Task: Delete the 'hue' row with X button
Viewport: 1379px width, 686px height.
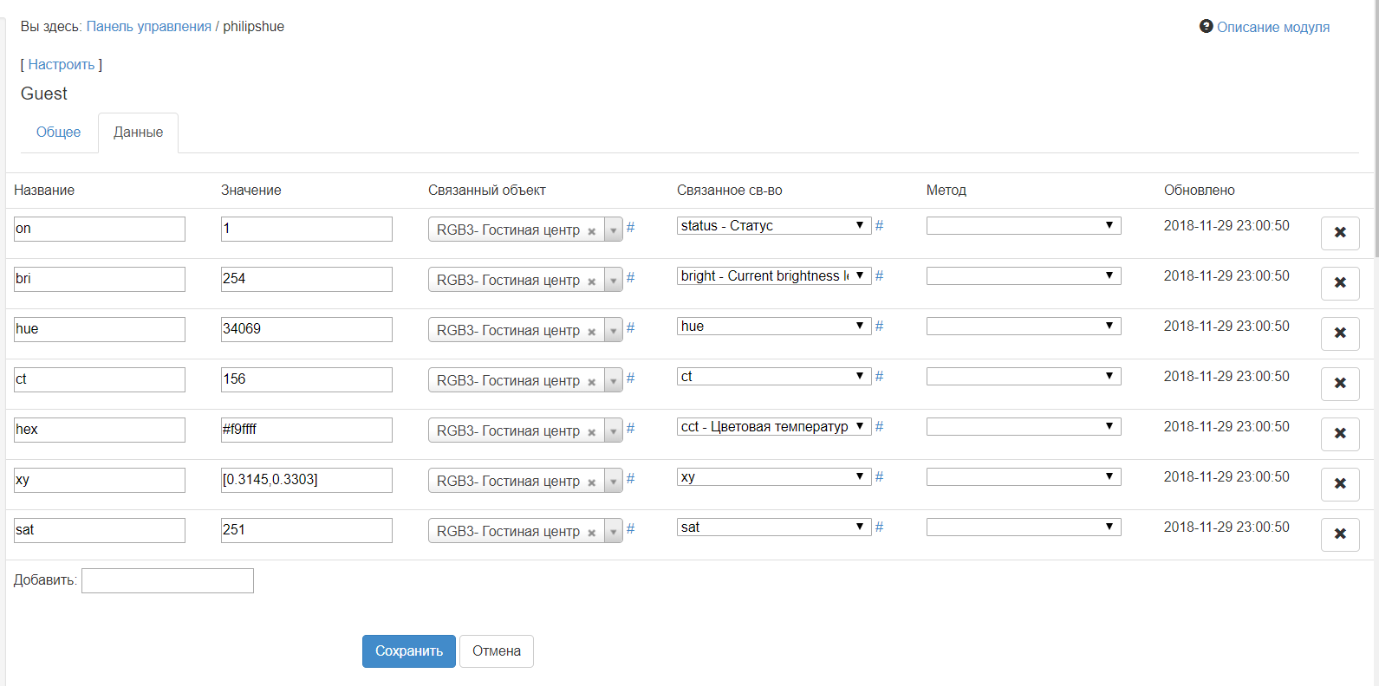Action: pos(1339,333)
